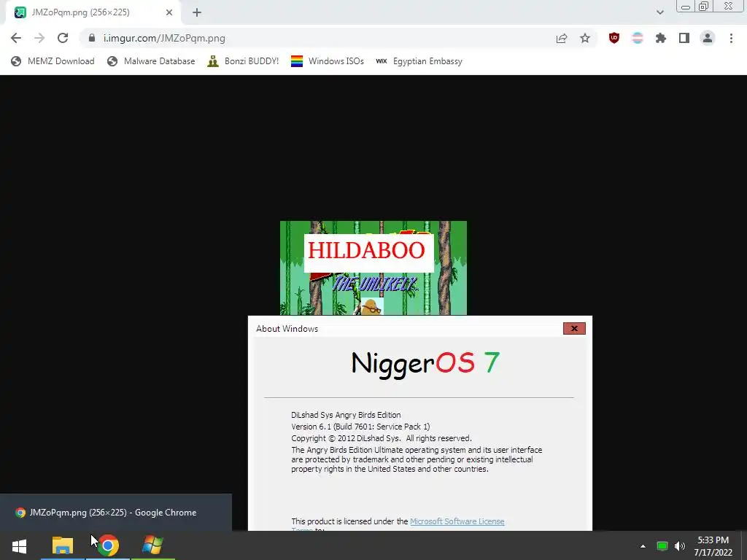Open the Malware Database bookmark
The width and height of the screenshot is (747, 560).
[x=151, y=61]
